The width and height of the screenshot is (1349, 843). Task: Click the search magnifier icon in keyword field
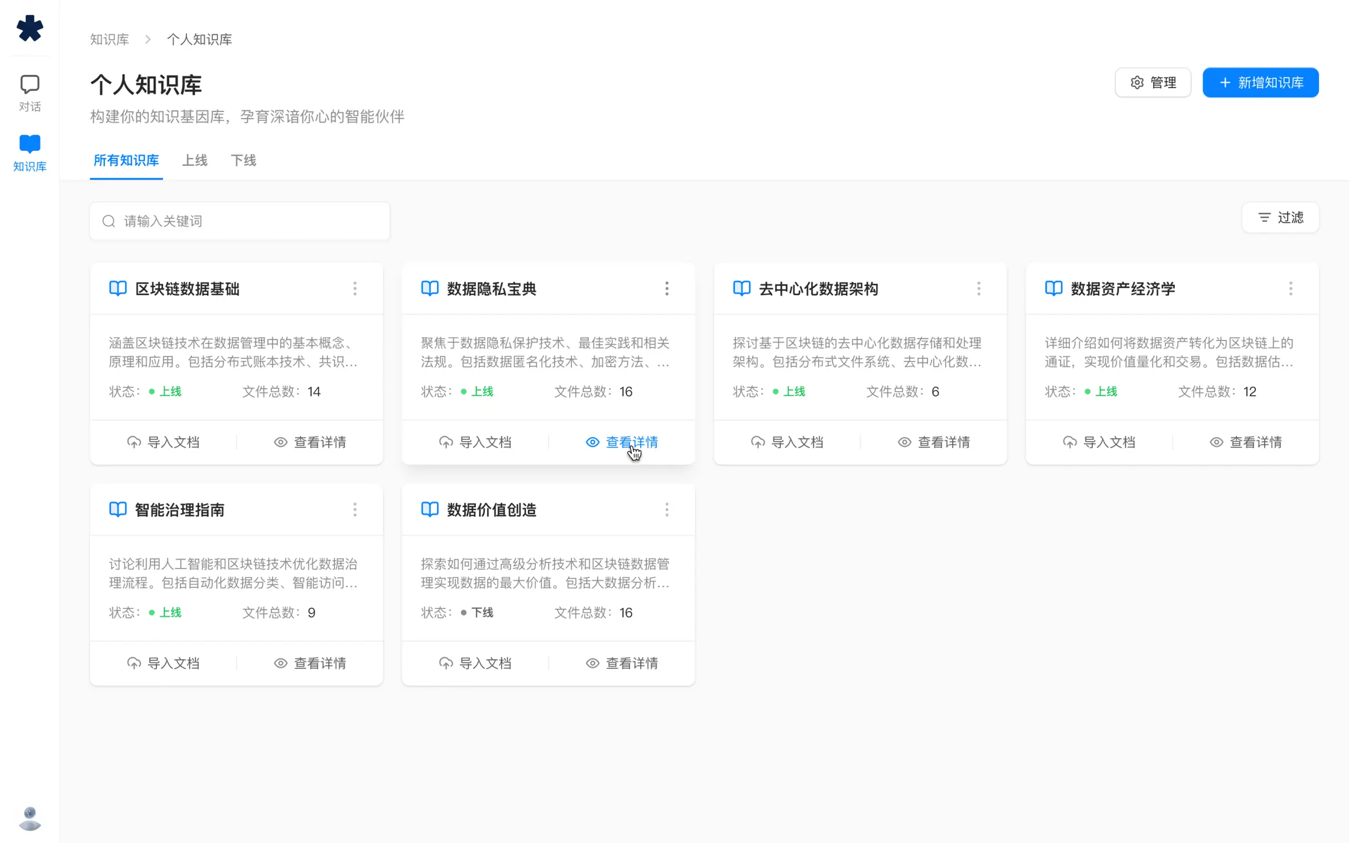click(109, 221)
